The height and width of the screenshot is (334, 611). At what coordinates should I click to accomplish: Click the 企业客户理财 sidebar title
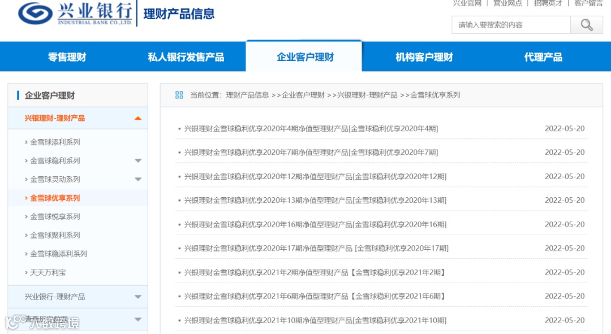coord(50,96)
